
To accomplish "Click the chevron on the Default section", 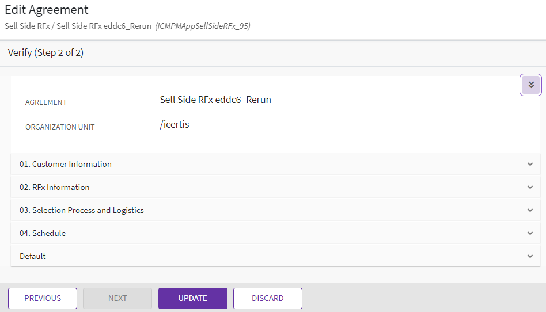I will click(x=530, y=256).
